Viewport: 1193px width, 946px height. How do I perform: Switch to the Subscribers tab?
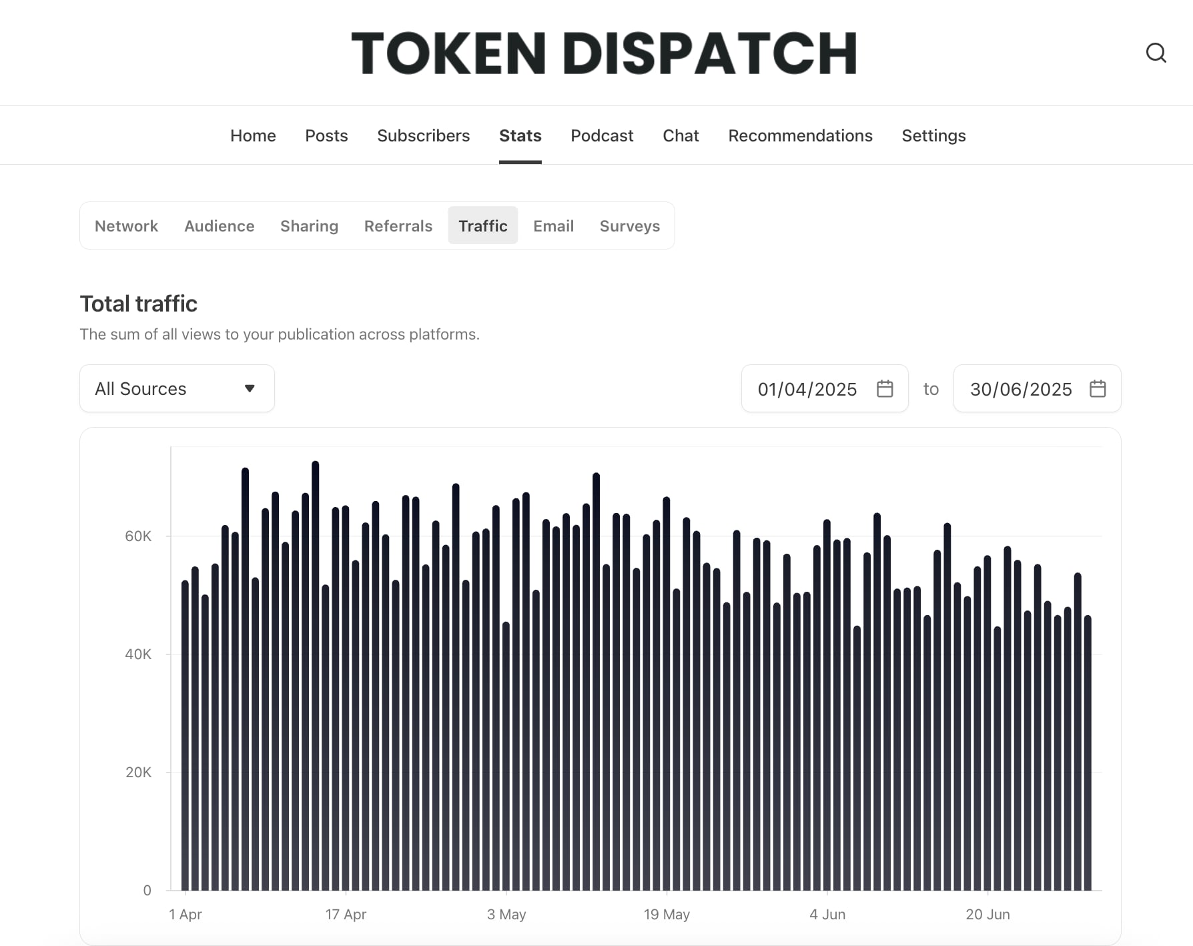[x=423, y=135]
